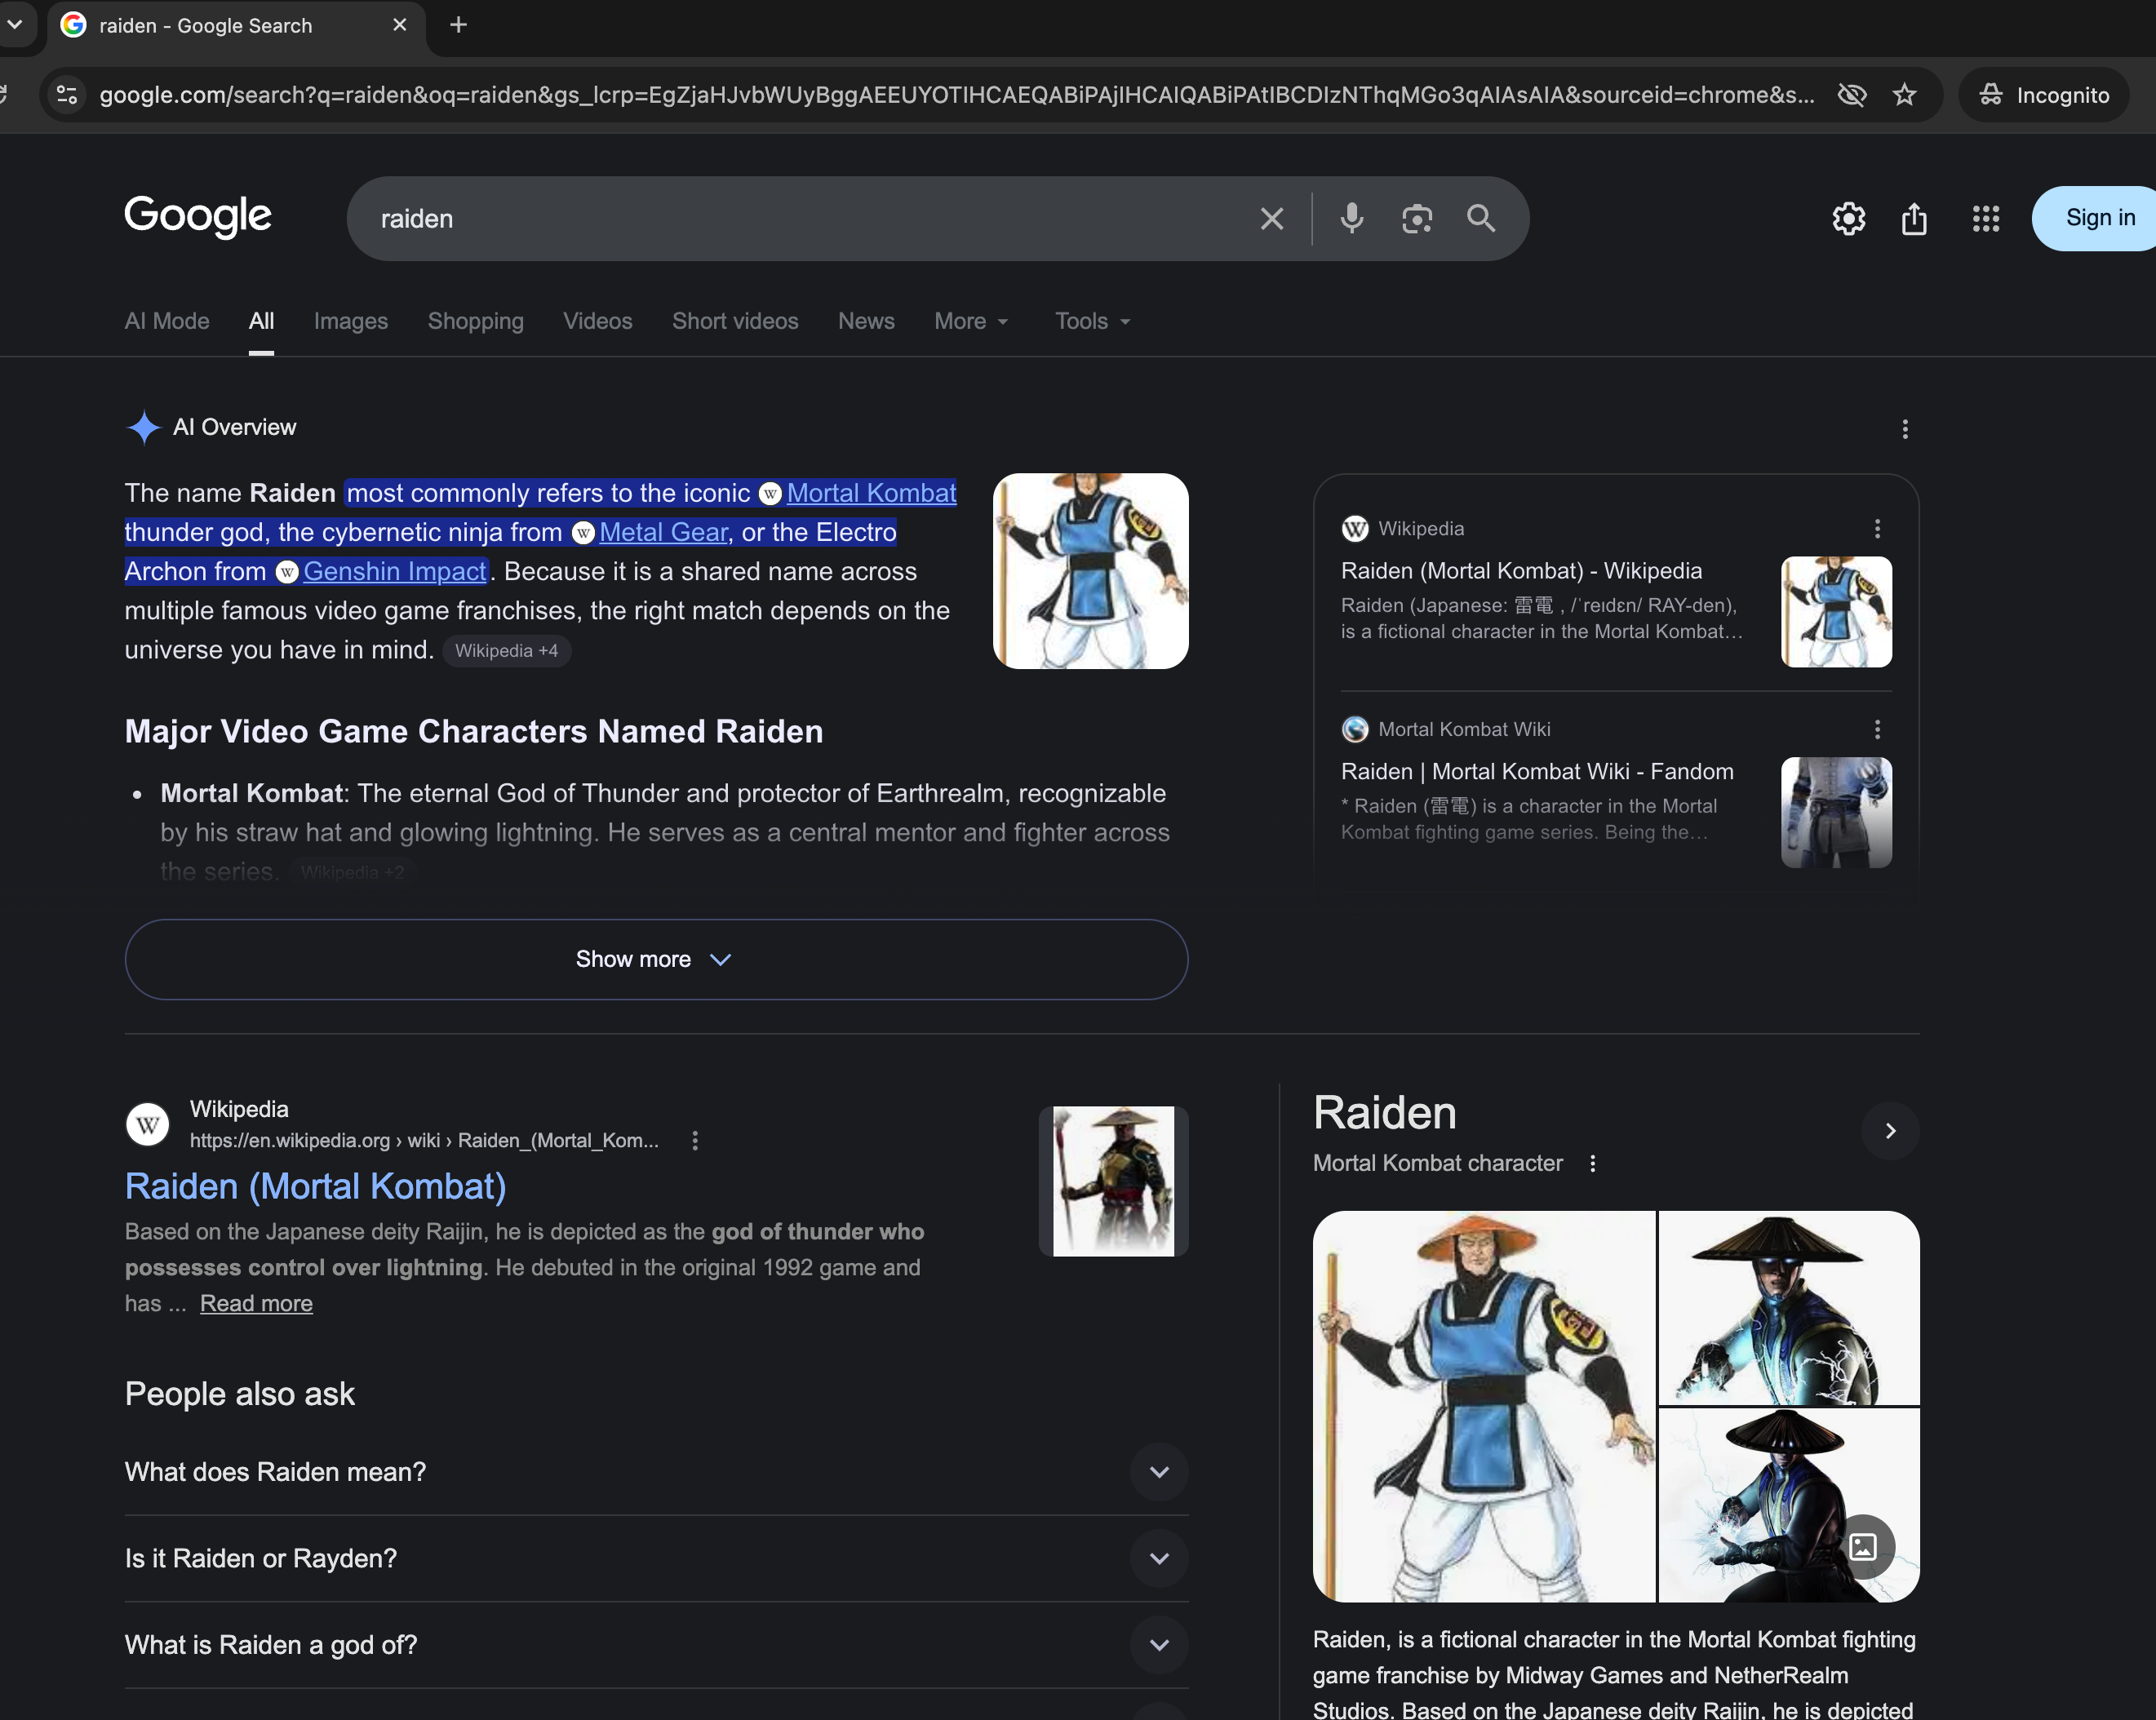Open Raiden (Mortal Kombat) - Wikipedia source card
Viewport: 2156px width, 1720px height.
click(x=1521, y=571)
